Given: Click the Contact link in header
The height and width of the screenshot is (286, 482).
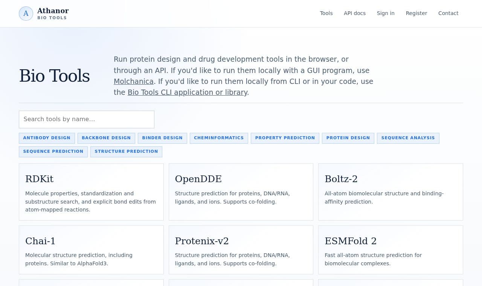Looking at the screenshot, I should pyautogui.click(x=448, y=13).
